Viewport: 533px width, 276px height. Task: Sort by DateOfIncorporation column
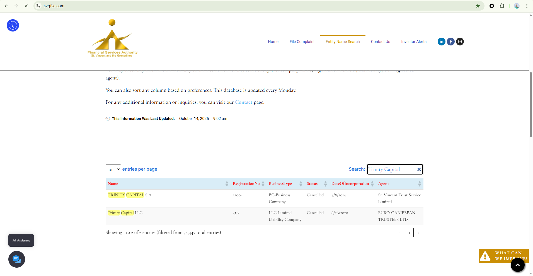pos(352,184)
